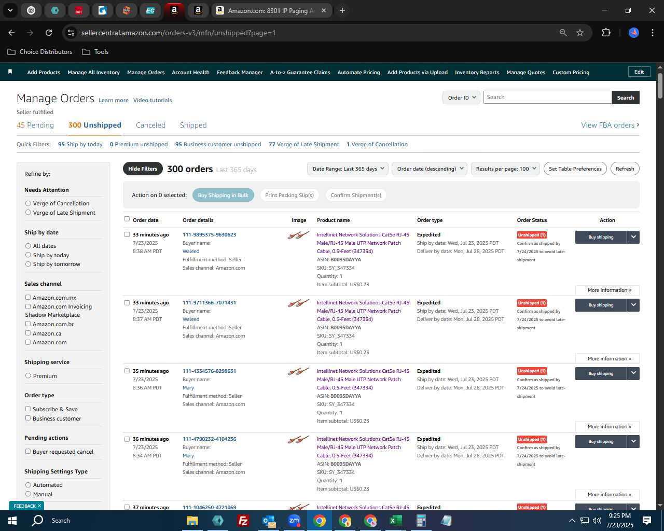Click into the order Search input field

click(x=547, y=97)
